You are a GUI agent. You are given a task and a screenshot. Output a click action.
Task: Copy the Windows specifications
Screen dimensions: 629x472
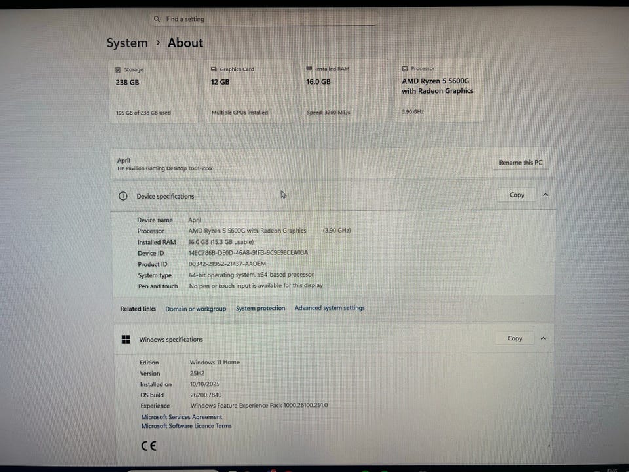click(x=515, y=338)
